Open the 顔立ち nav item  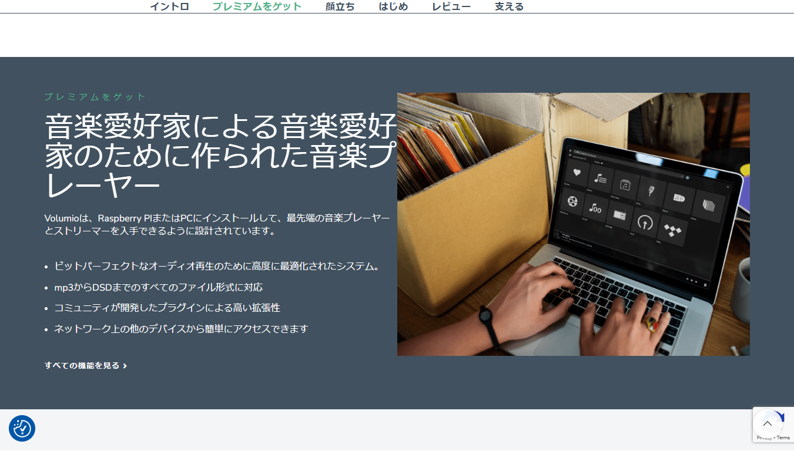(340, 6)
